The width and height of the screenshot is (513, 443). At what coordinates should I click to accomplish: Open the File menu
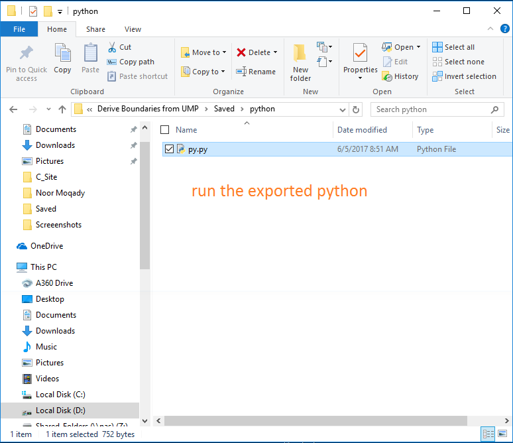click(19, 29)
